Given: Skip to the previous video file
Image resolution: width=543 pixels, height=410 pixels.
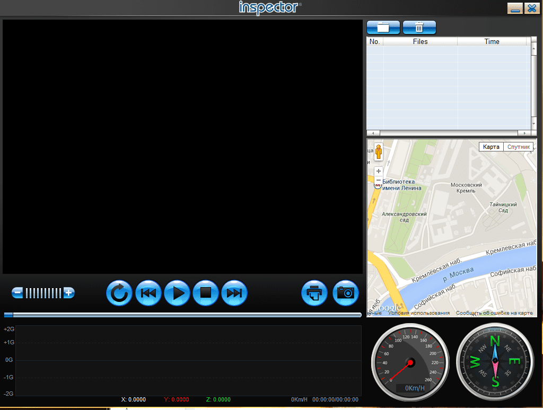Looking at the screenshot, I should [x=148, y=293].
